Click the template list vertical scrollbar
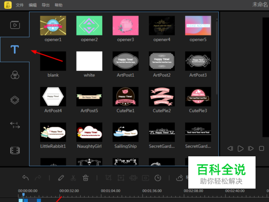Screen dimensions: 269x202 pos(217,56)
